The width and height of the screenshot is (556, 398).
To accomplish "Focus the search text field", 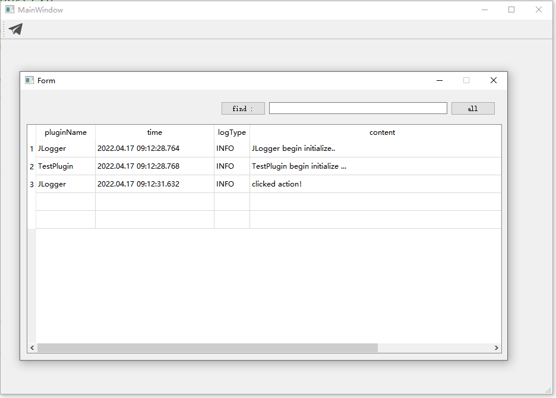I will tap(358, 108).
